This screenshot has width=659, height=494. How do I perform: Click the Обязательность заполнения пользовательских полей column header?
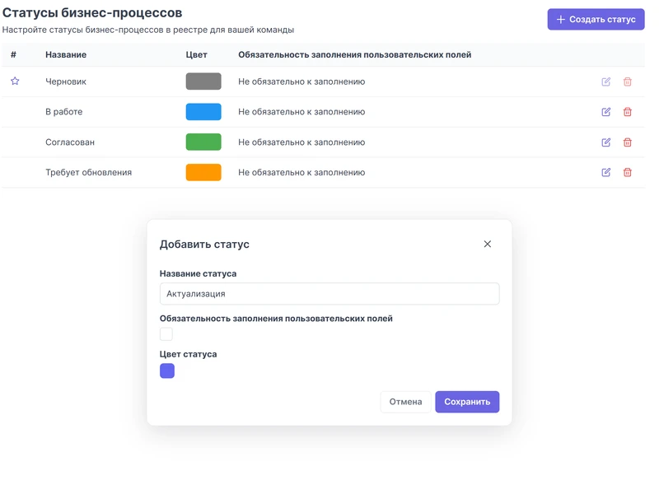[x=355, y=54]
